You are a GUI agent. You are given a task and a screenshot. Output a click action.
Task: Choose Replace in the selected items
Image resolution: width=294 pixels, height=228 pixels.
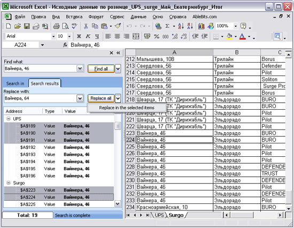tap(127, 108)
